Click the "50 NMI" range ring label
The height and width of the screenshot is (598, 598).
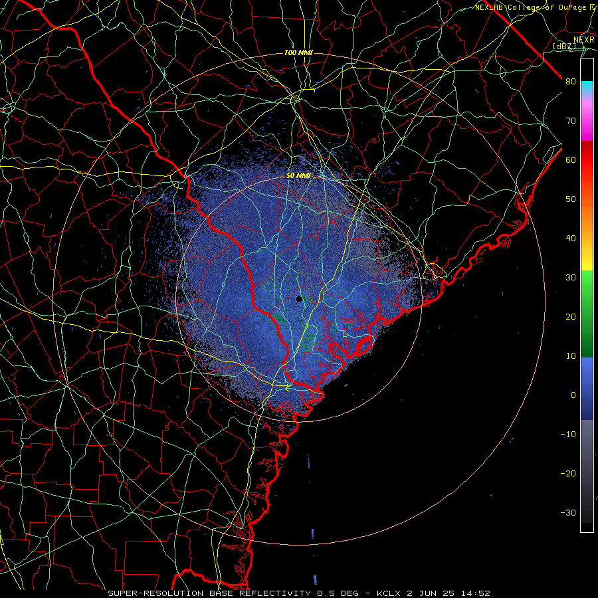tap(298, 176)
